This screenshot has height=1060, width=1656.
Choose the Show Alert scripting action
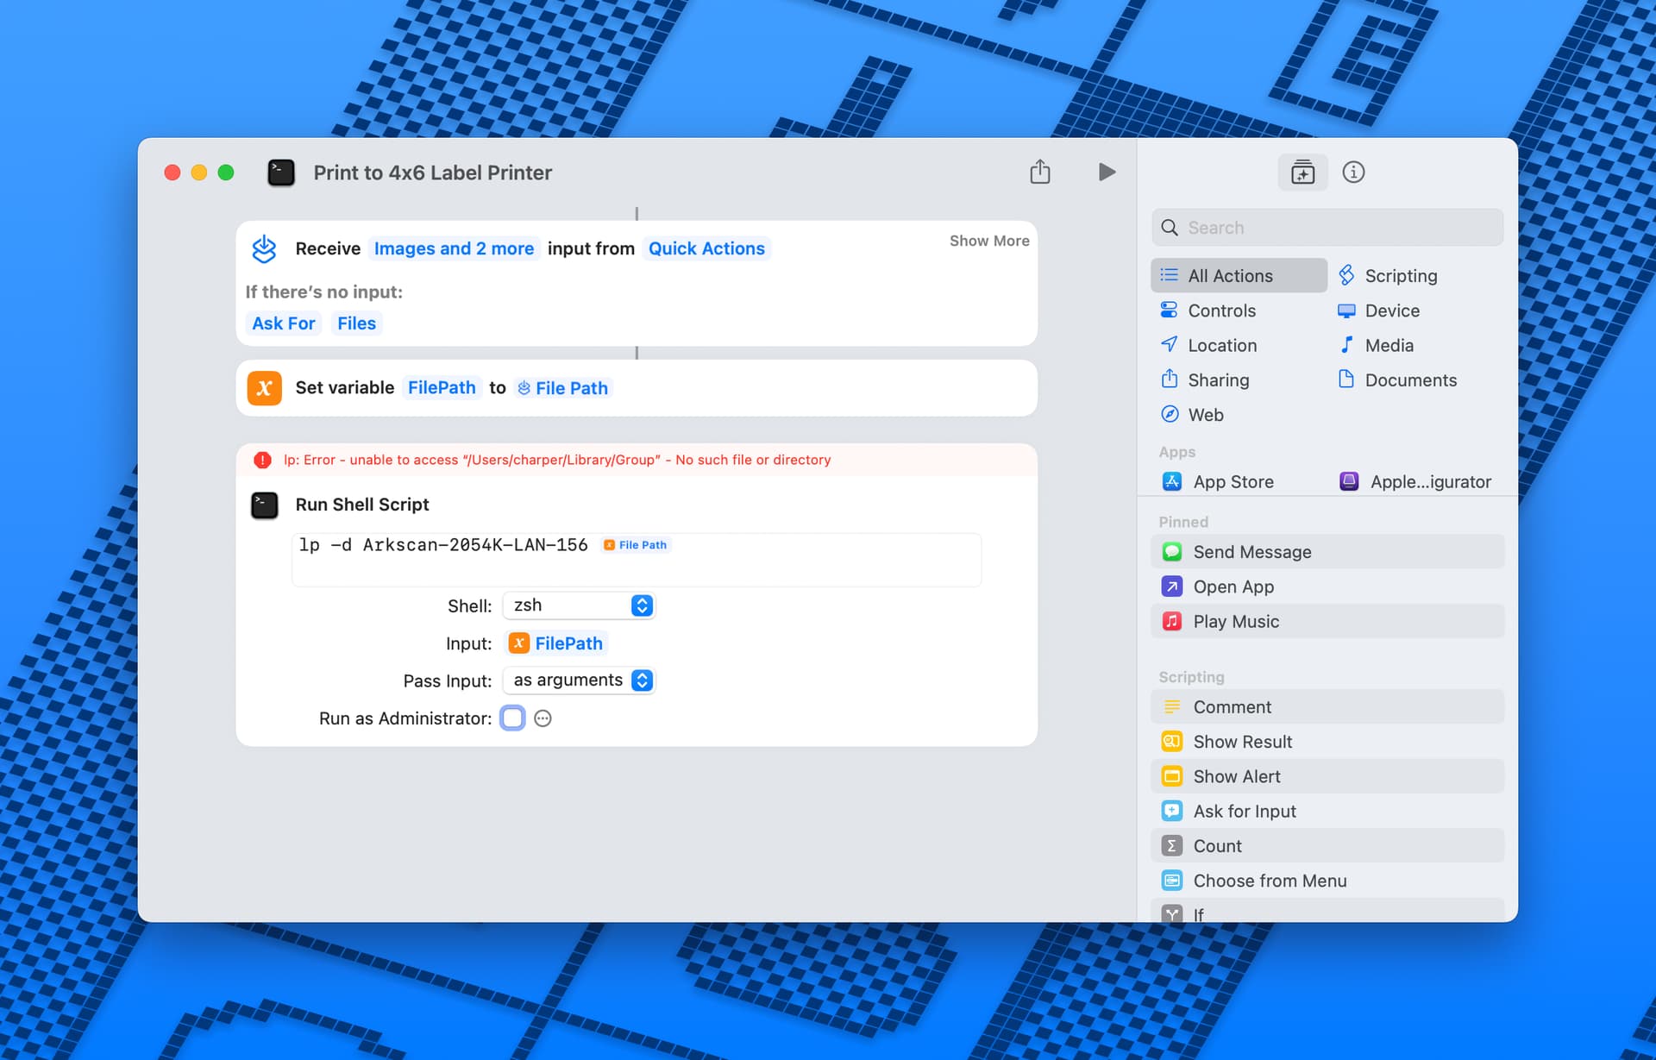pos(1327,776)
